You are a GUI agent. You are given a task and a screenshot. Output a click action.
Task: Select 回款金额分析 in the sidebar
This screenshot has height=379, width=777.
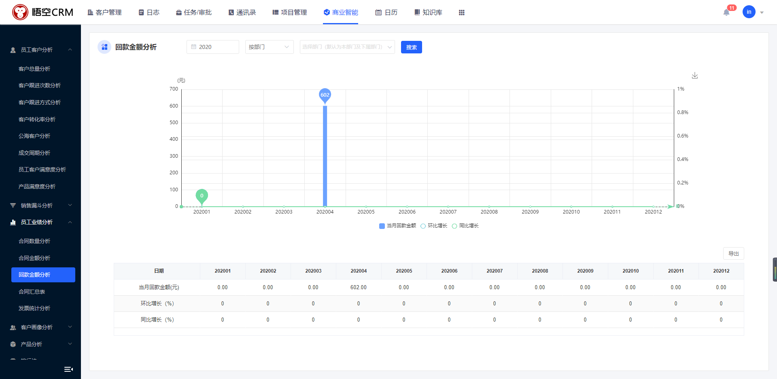coord(43,275)
